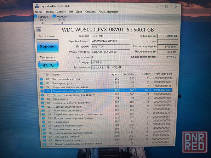This screenshot has height=158, width=211.
Task: Click the Raw-значения column header
Action: (164, 74)
